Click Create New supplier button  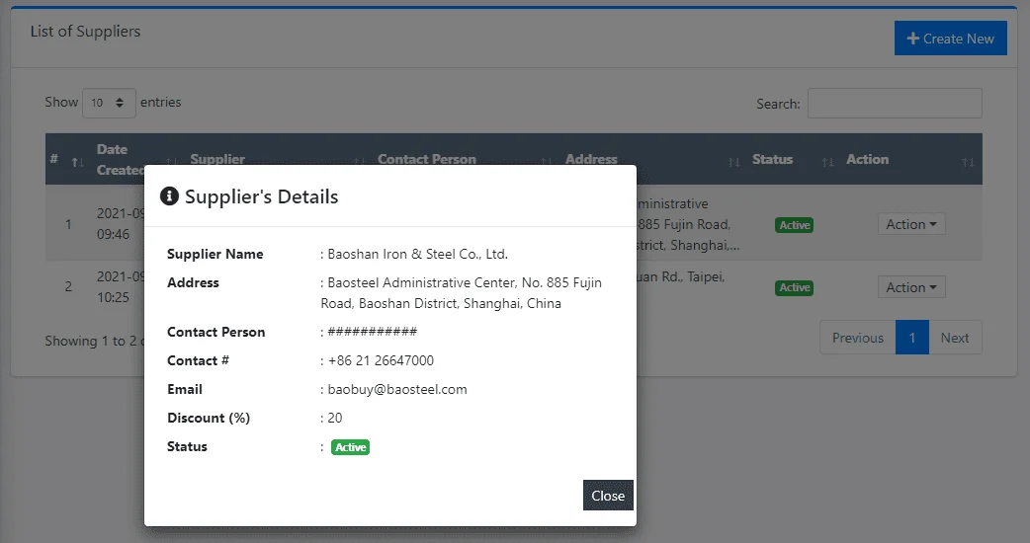coord(950,39)
